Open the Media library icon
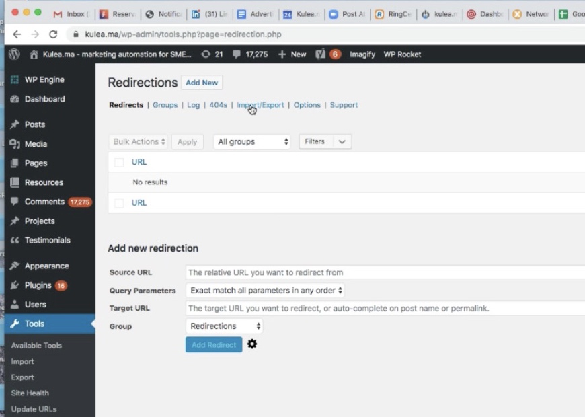This screenshot has height=417, width=585. 15,144
